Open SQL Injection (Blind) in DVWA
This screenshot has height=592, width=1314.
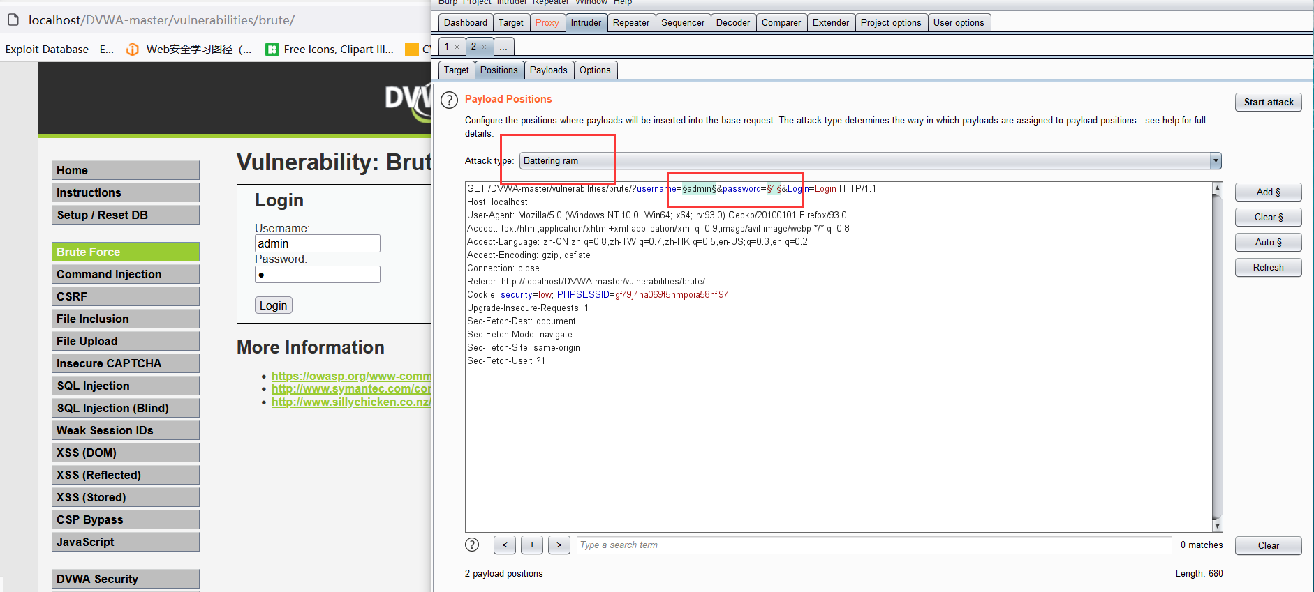click(x=126, y=408)
